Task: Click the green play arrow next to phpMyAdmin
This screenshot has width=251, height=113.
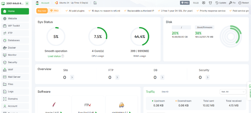Action: 130,112
